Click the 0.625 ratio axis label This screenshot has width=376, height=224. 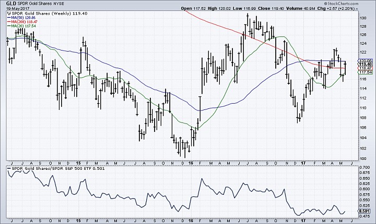pyautogui.click(x=365, y=183)
